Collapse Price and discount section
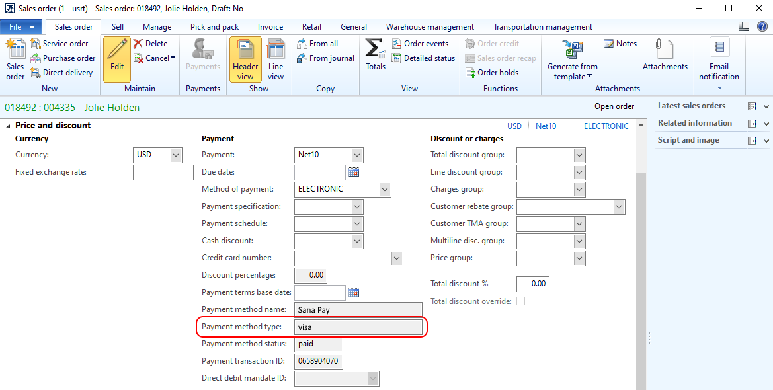 [9, 126]
